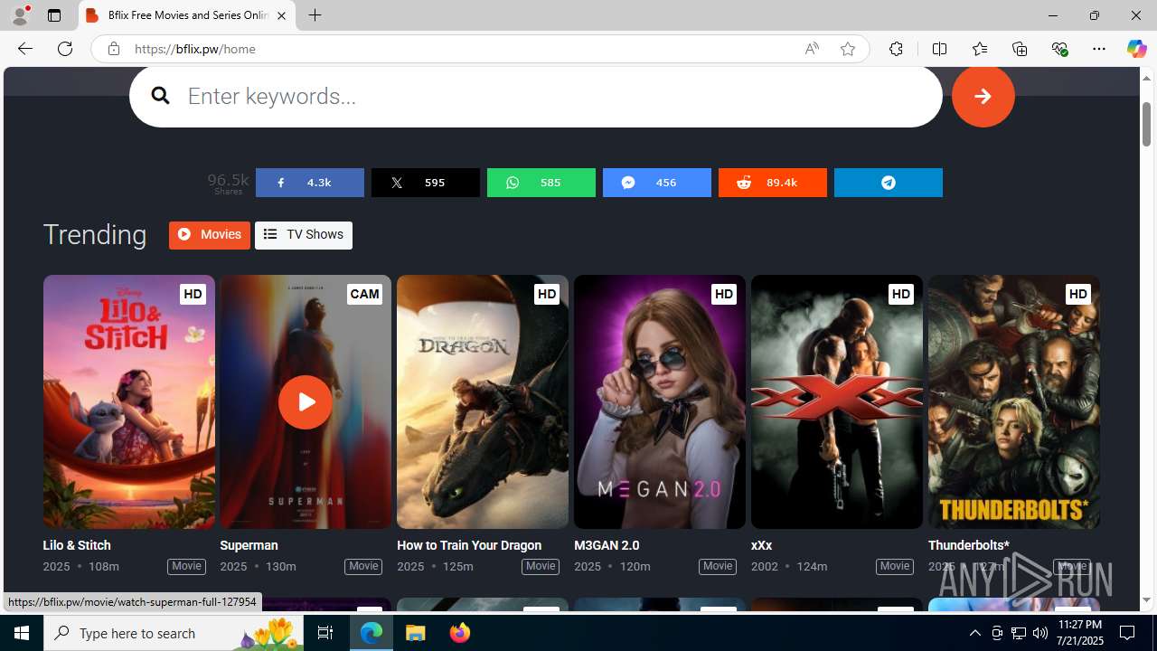1157x651 pixels.
Task: Open a new browser tab
Action: click(315, 15)
